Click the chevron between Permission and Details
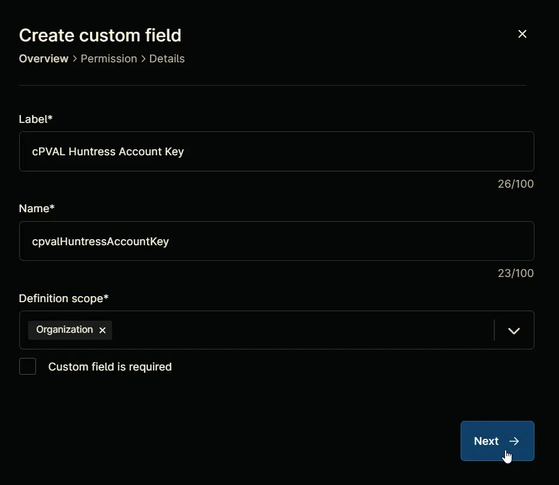 [x=143, y=58]
